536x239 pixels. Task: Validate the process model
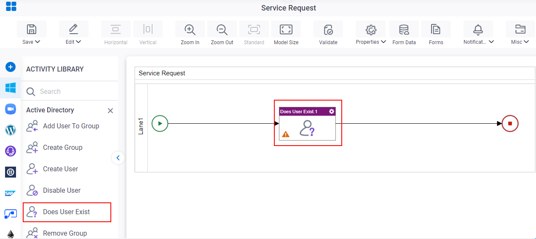328,29
